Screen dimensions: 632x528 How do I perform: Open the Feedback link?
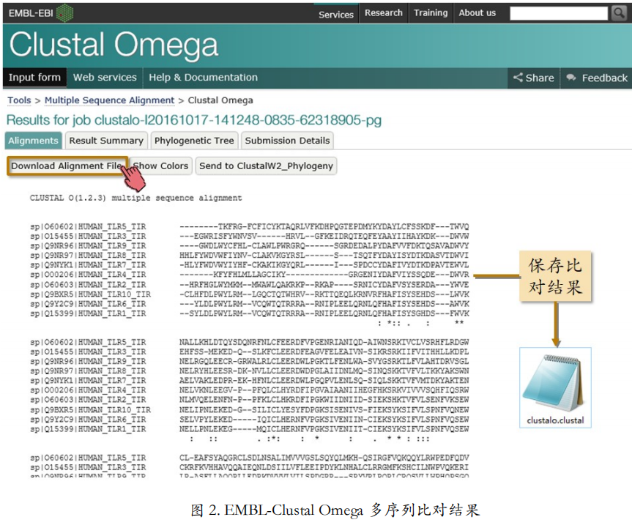[x=597, y=78]
